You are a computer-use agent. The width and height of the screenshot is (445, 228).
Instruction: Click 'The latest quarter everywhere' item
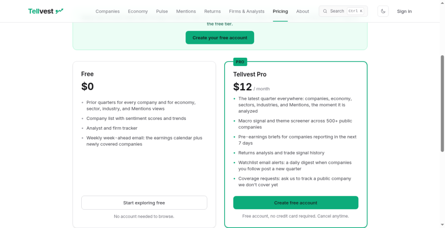pos(295,105)
